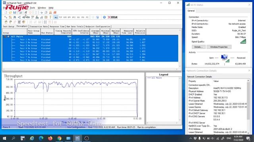Click the running-man Run test icon

tap(26, 12)
